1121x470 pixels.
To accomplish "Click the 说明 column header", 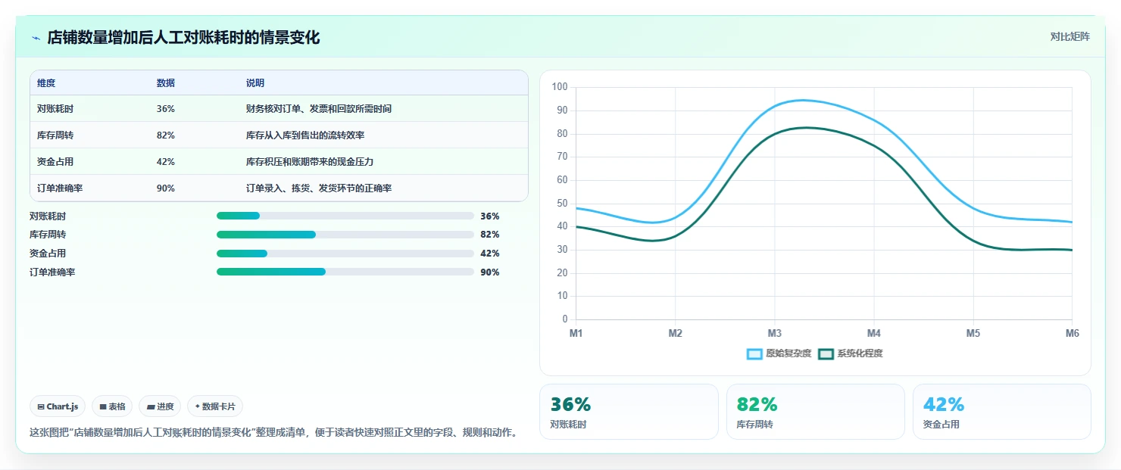I will [255, 83].
